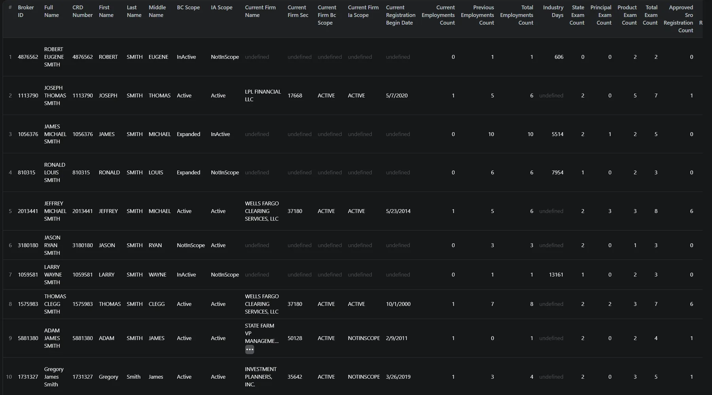
Task: Click the 13161 industry days value
Action: pos(556,275)
